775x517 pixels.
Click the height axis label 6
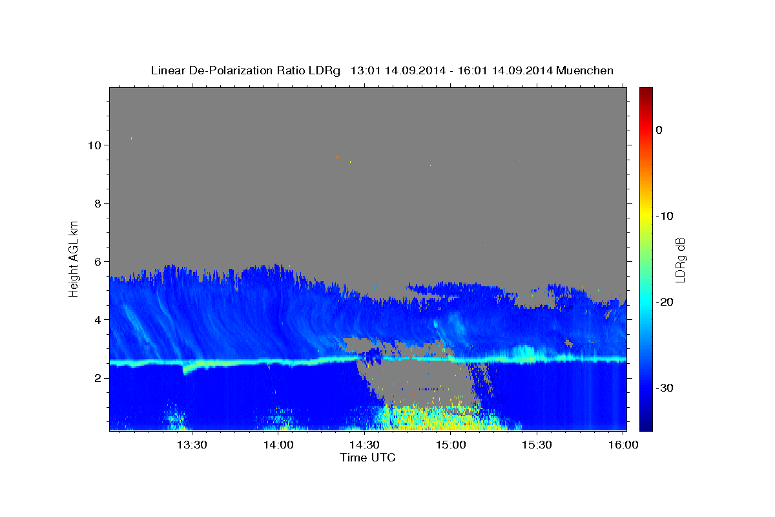pyautogui.click(x=97, y=261)
